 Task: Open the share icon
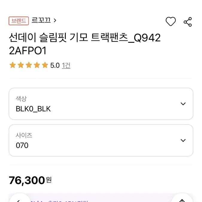click(188, 22)
